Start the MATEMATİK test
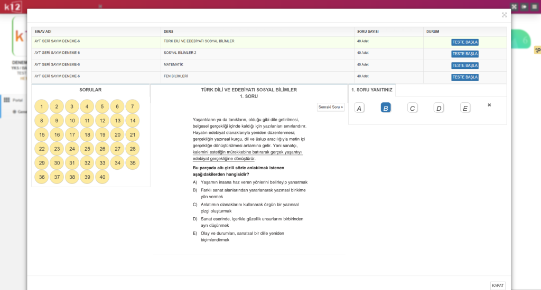This screenshot has height=290, width=541. [465, 65]
